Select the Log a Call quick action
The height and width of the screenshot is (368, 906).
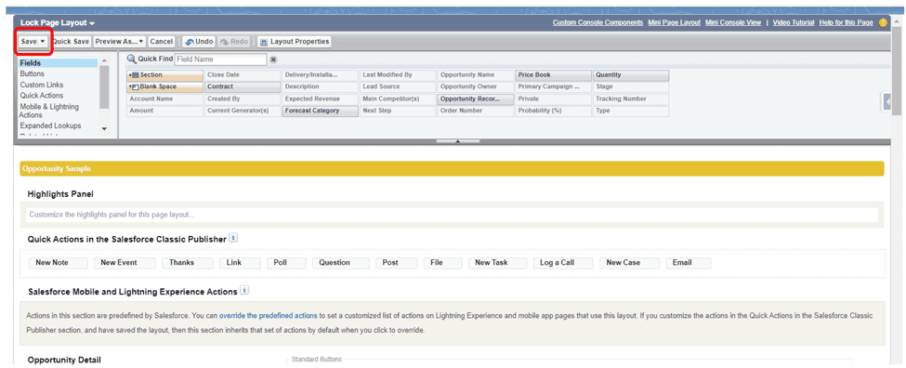pyautogui.click(x=563, y=263)
